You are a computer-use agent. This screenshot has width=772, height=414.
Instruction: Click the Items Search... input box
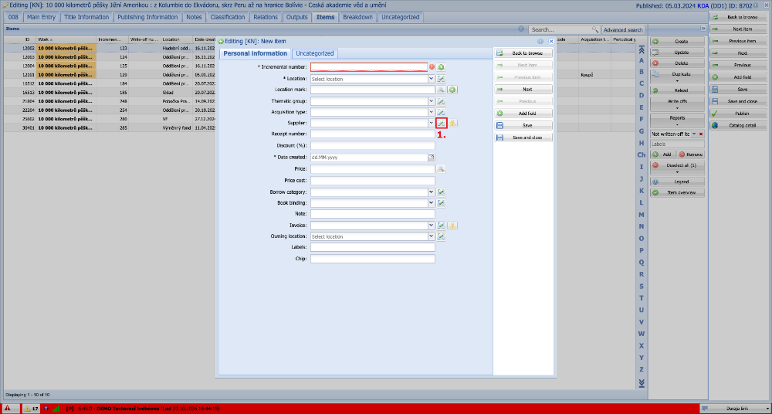[560, 29]
